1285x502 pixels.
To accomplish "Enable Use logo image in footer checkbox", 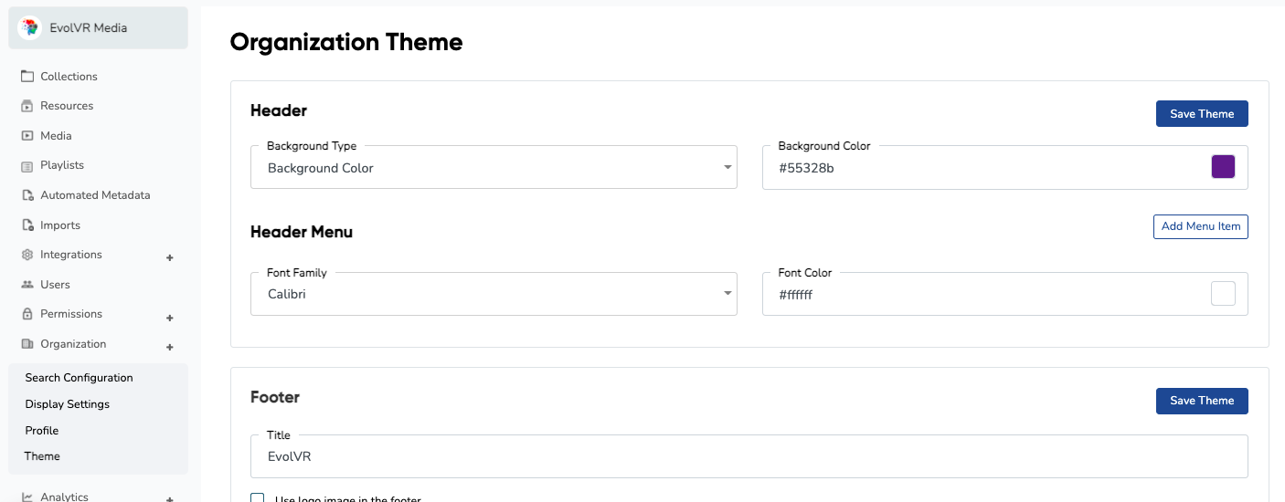I will click(258, 498).
